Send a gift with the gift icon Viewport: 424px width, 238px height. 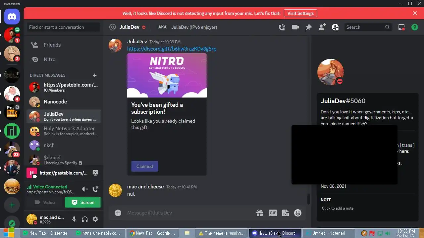(260, 213)
